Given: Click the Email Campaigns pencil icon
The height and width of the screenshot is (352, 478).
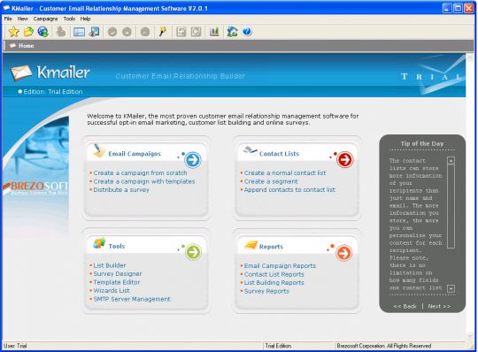Looking at the screenshot, I should (99, 151).
